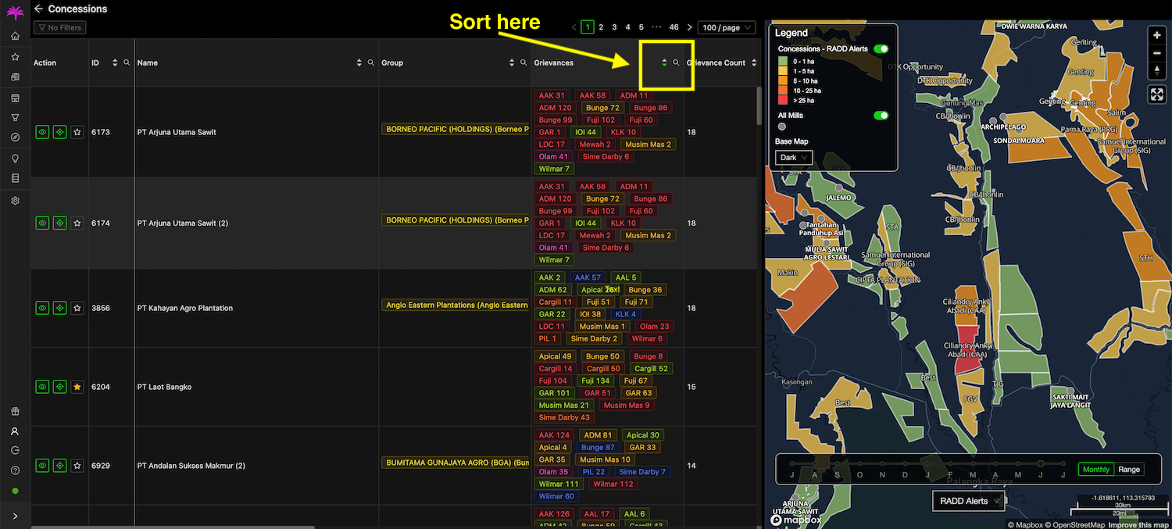This screenshot has height=529, width=1172.
Task: Sort the Name column
Action: 359,63
